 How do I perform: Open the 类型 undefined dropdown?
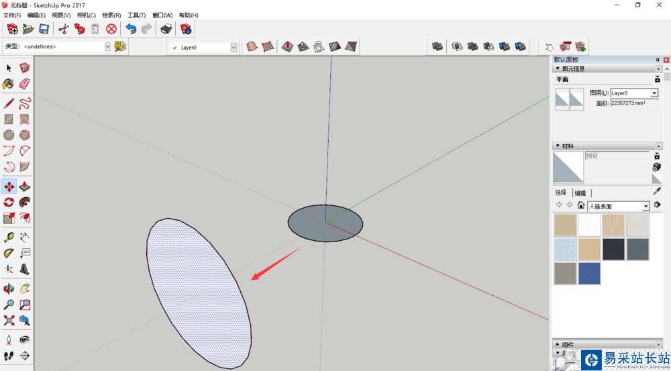click(x=107, y=47)
